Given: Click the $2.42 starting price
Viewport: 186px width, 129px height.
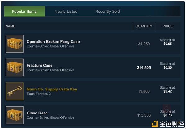Looking at the screenshot, I should 167,91.
